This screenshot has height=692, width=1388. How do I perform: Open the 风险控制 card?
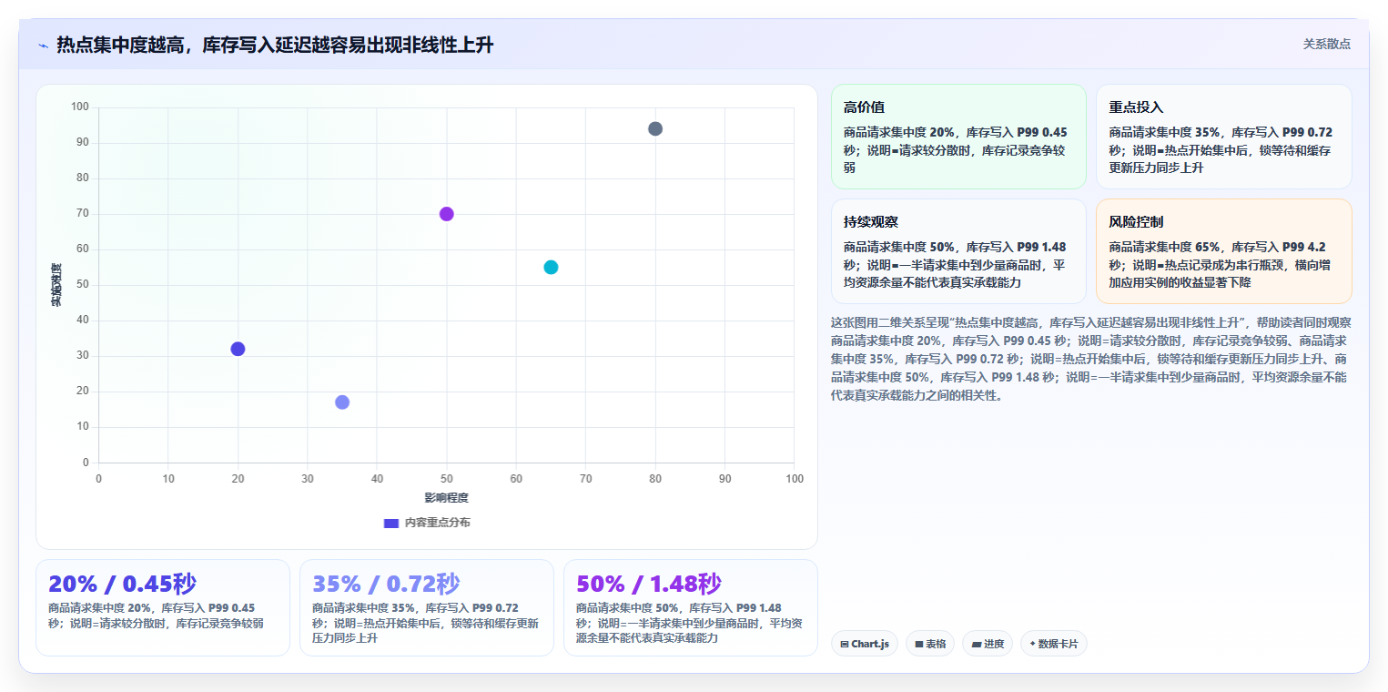[x=1223, y=251]
